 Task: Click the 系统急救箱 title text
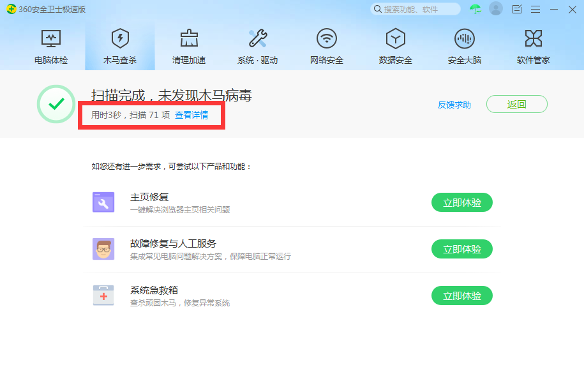point(154,290)
